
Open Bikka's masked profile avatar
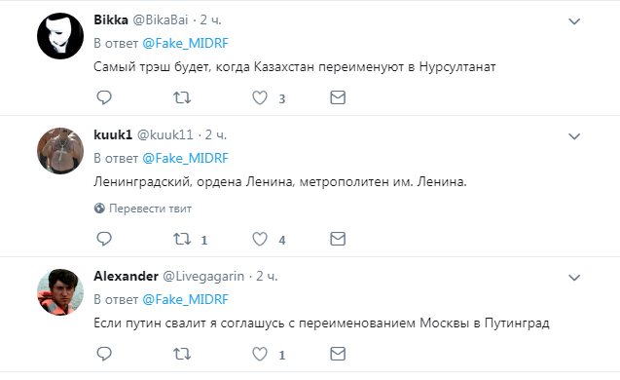click(60, 36)
